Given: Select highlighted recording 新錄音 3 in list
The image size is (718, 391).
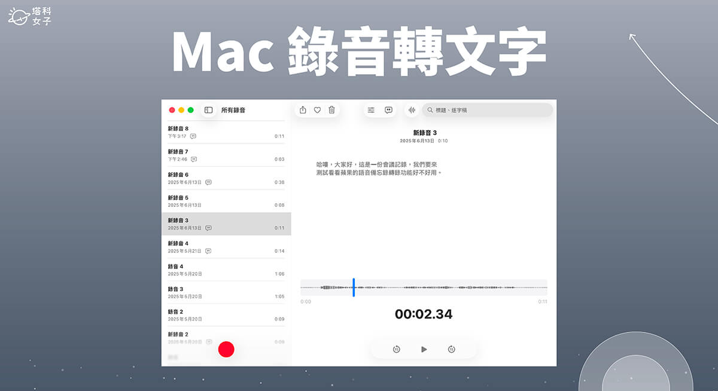Looking at the screenshot, I should pos(226,224).
